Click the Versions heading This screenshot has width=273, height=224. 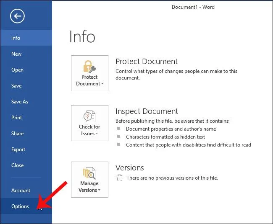tap(130, 168)
